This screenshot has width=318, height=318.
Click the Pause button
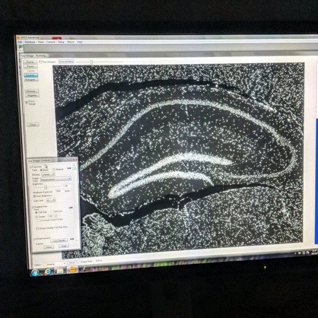(30, 67)
